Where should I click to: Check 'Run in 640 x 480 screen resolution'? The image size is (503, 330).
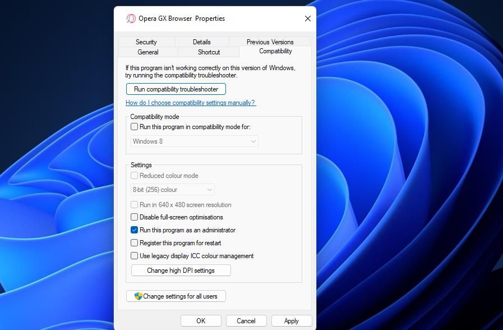click(135, 205)
